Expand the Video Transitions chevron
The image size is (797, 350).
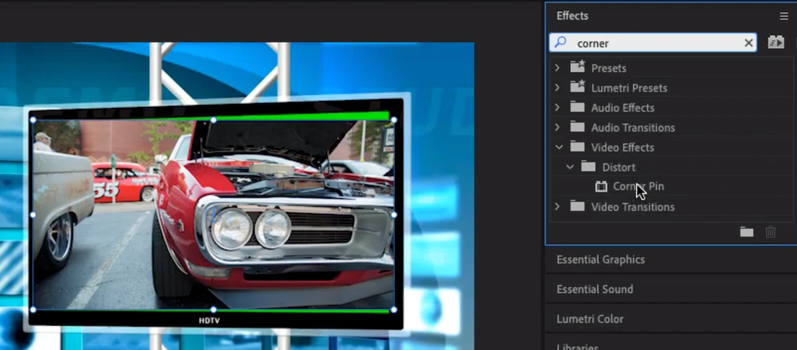(557, 206)
